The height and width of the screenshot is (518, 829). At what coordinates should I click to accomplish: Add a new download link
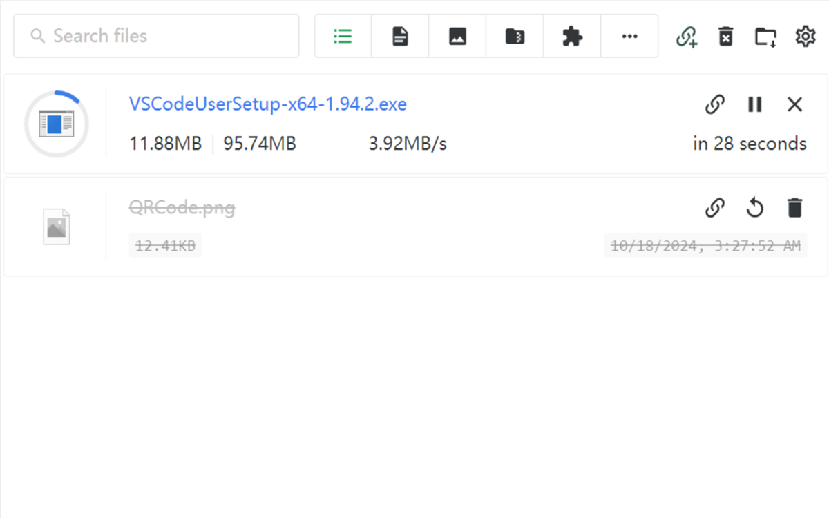click(687, 37)
